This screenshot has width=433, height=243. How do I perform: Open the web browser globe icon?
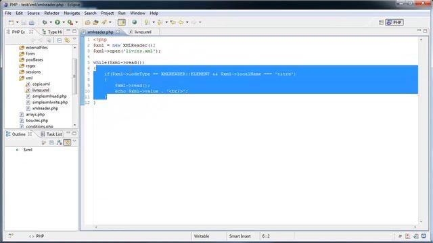click(135, 22)
